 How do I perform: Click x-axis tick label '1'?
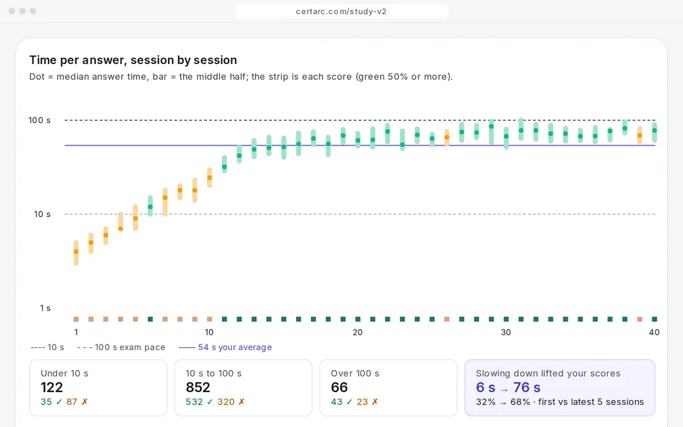click(x=76, y=332)
